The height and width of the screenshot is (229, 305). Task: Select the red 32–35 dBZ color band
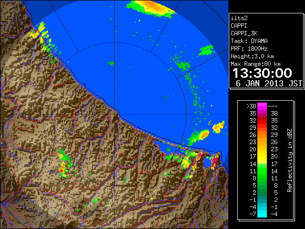tap(262, 121)
